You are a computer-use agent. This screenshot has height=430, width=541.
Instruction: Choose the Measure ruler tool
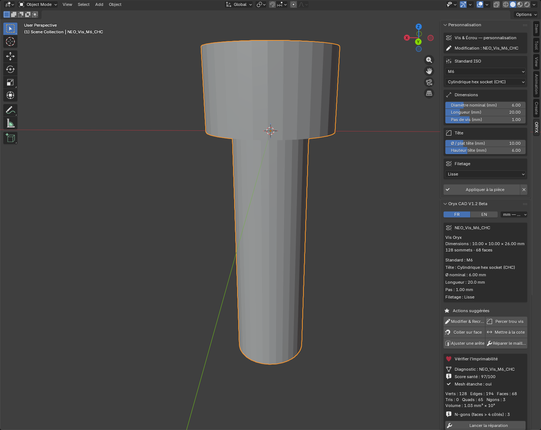[x=10, y=123]
